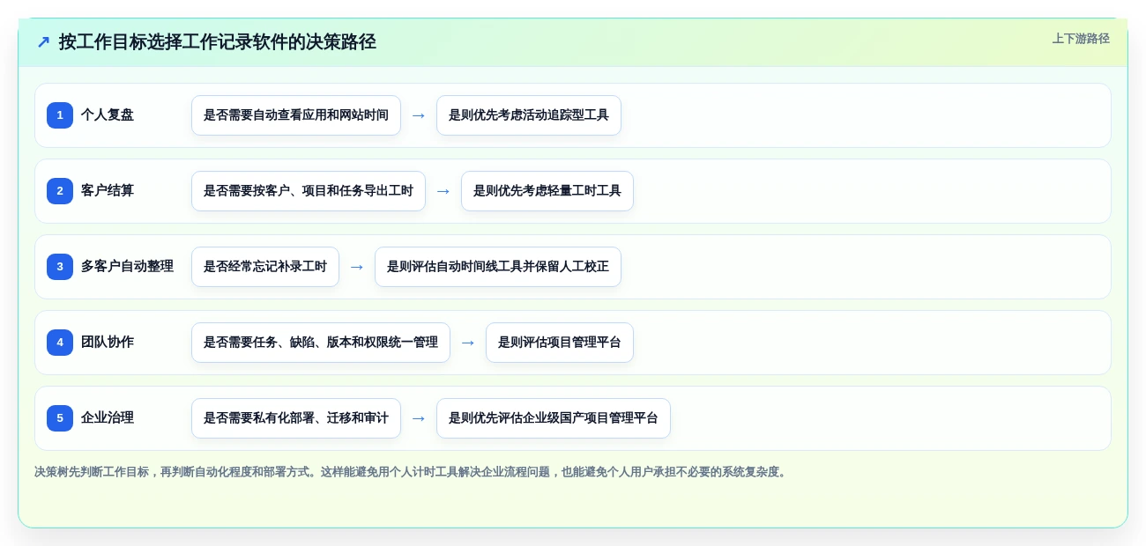The height and width of the screenshot is (546, 1146).
Task: Click the 是否需要自动查看应用和网站时间 question box
Action: point(296,115)
